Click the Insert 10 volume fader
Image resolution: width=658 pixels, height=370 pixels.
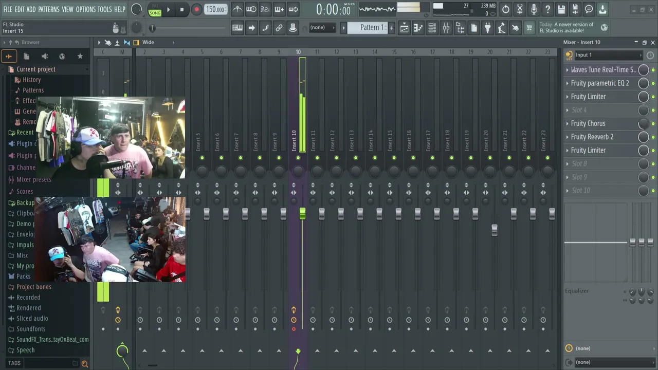tap(302, 213)
